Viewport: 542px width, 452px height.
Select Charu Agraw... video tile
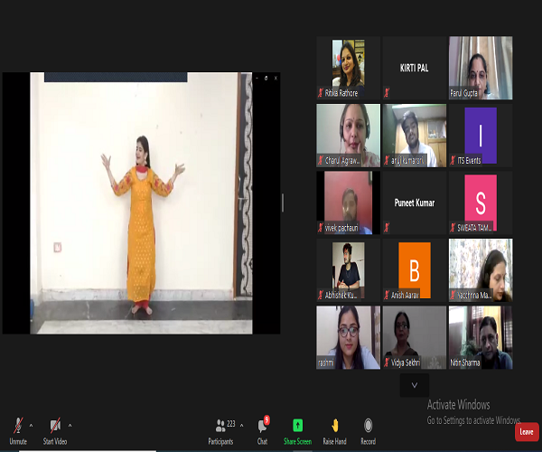348,136
